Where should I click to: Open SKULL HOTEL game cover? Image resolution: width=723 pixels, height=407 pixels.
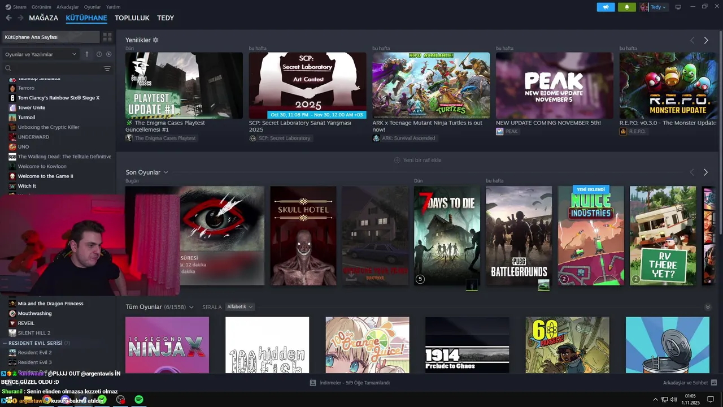pyautogui.click(x=303, y=236)
